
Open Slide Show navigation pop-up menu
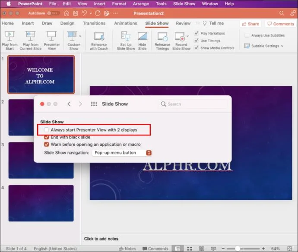click(122, 153)
